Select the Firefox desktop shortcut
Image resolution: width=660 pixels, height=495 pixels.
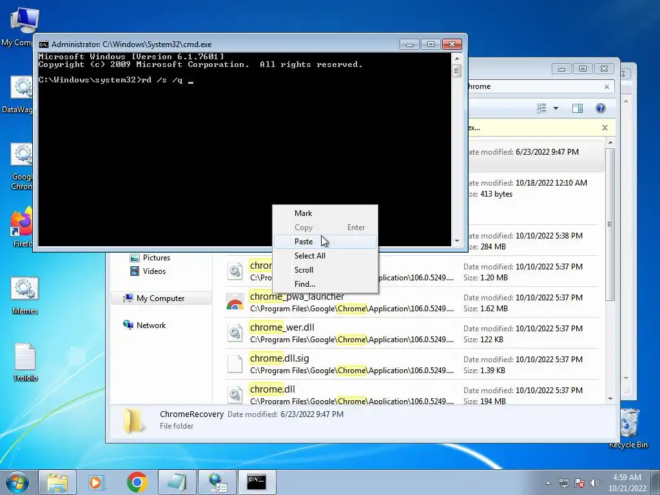21,228
